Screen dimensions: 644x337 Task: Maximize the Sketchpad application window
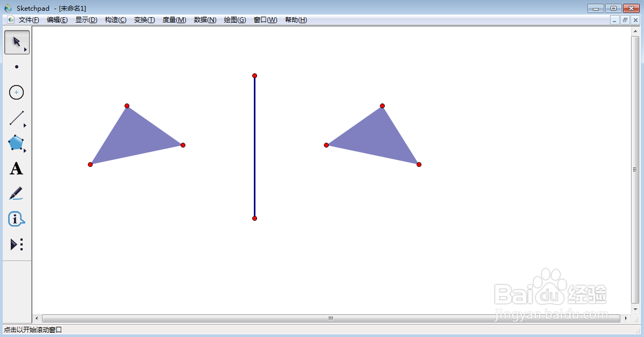tap(614, 8)
